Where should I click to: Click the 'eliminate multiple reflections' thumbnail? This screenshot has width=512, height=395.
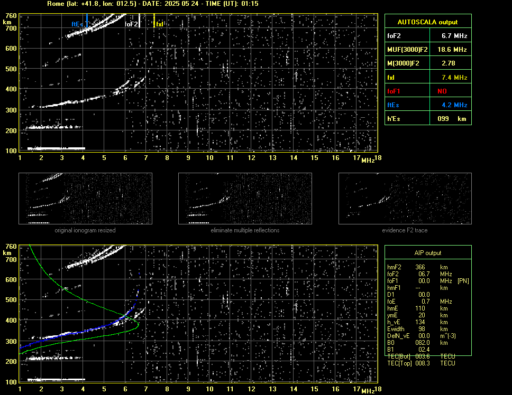245,199
